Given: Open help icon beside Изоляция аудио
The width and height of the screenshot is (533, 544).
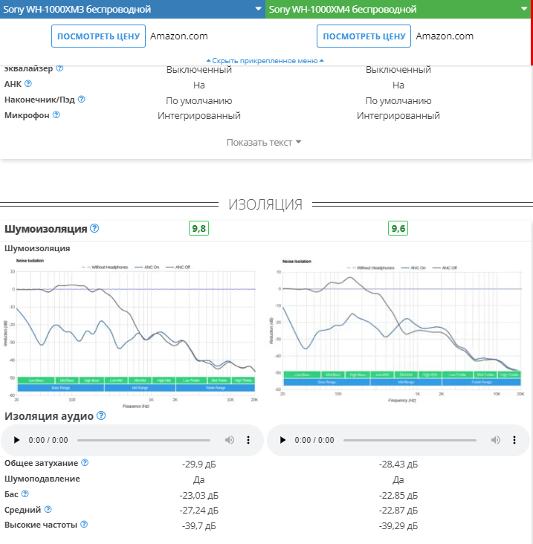Looking at the screenshot, I should tap(101, 415).
